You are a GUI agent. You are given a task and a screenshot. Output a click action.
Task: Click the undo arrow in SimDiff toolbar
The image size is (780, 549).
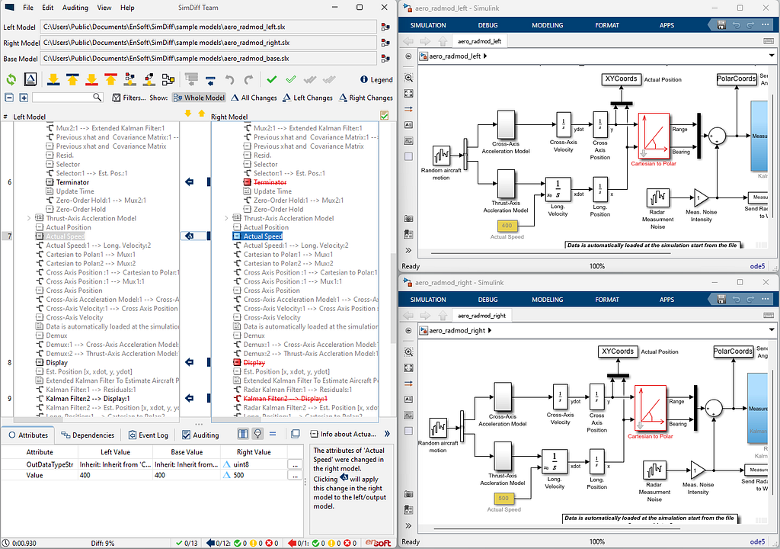229,79
